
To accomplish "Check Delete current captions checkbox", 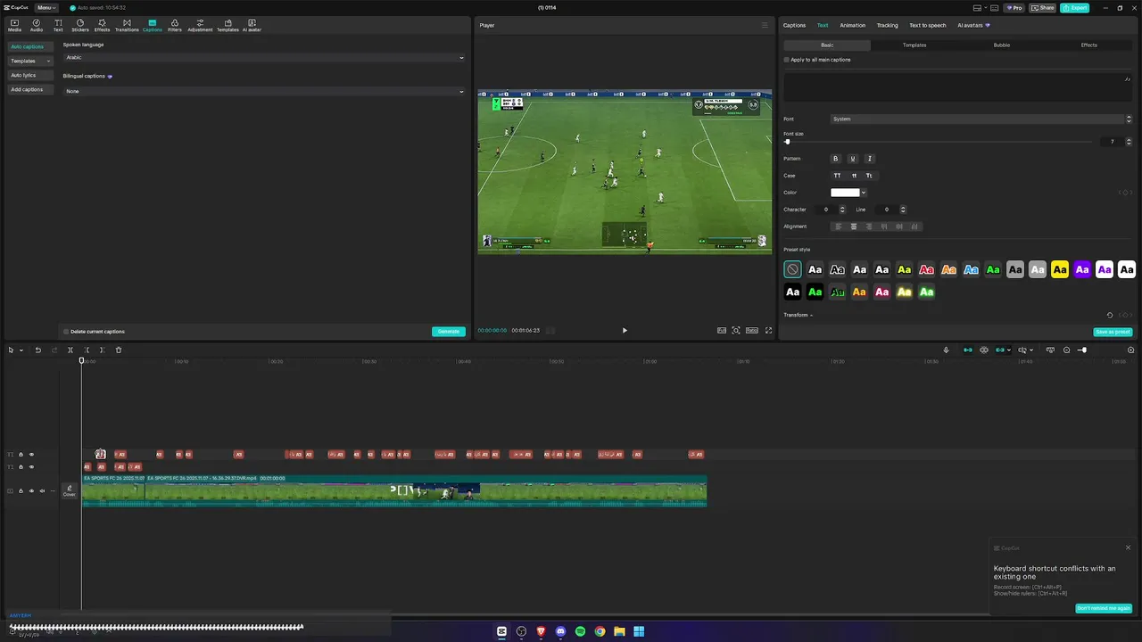I will point(66,332).
